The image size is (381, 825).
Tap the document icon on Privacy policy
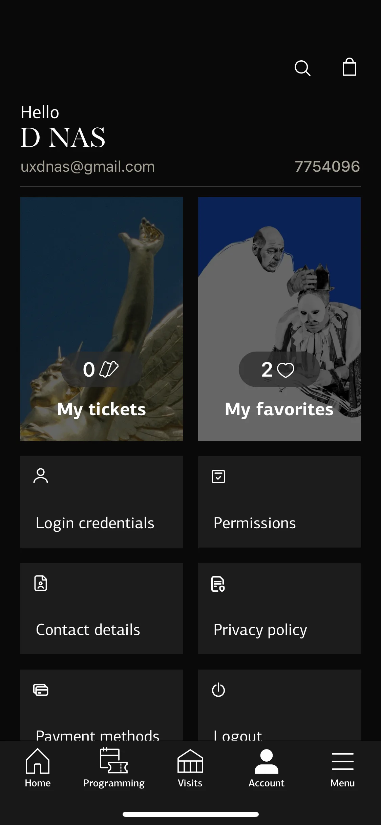pyautogui.click(x=218, y=584)
